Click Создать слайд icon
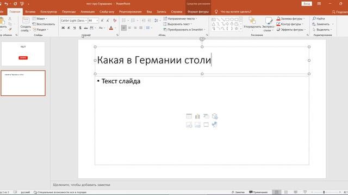Image resolution: width=348 pixels, height=195 pixels. [x=26, y=21]
